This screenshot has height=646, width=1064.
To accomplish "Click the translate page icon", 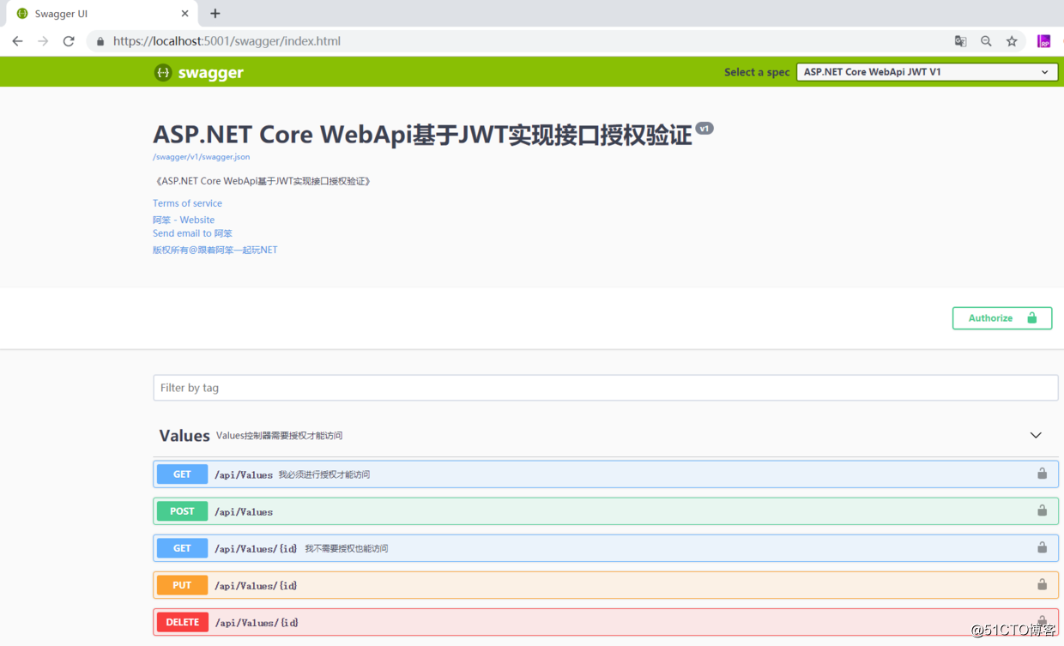I will [960, 41].
